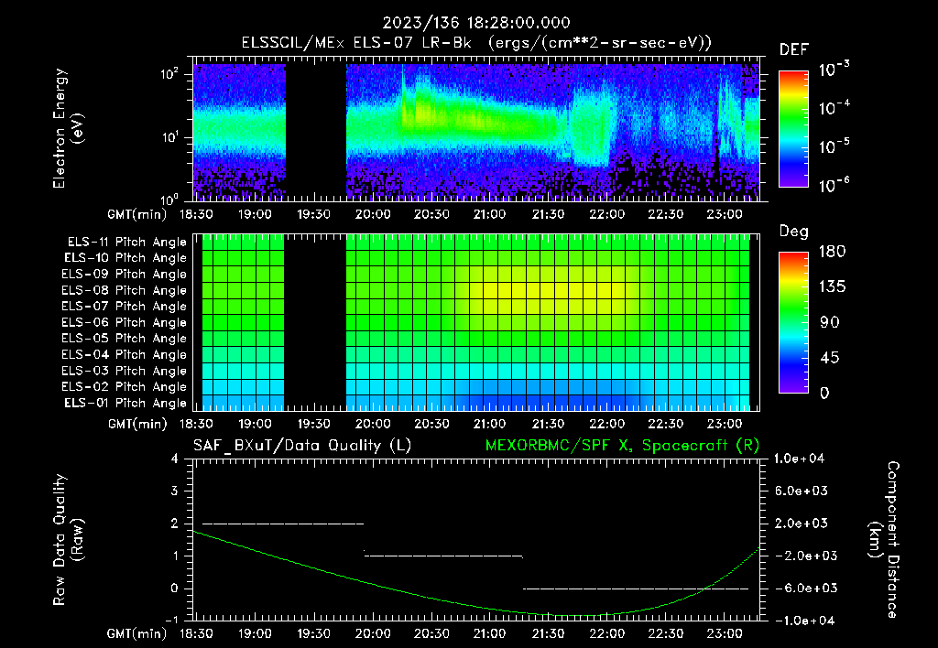The height and width of the screenshot is (648, 938).
Task: Select the 'ELS-05 Pitch Angle' row label
Action: (x=125, y=339)
